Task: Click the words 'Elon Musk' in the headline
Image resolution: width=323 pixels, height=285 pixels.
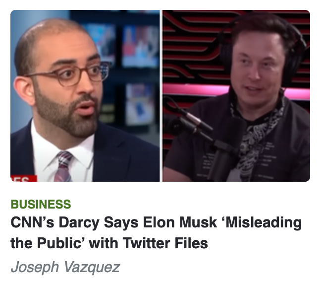Action: [180, 222]
